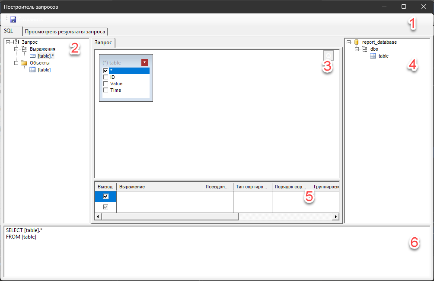Select the Запрос tree root label

(x=30, y=42)
